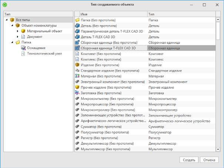Click the green application icon in title bar
224x168 pixels.
tap(5, 5)
